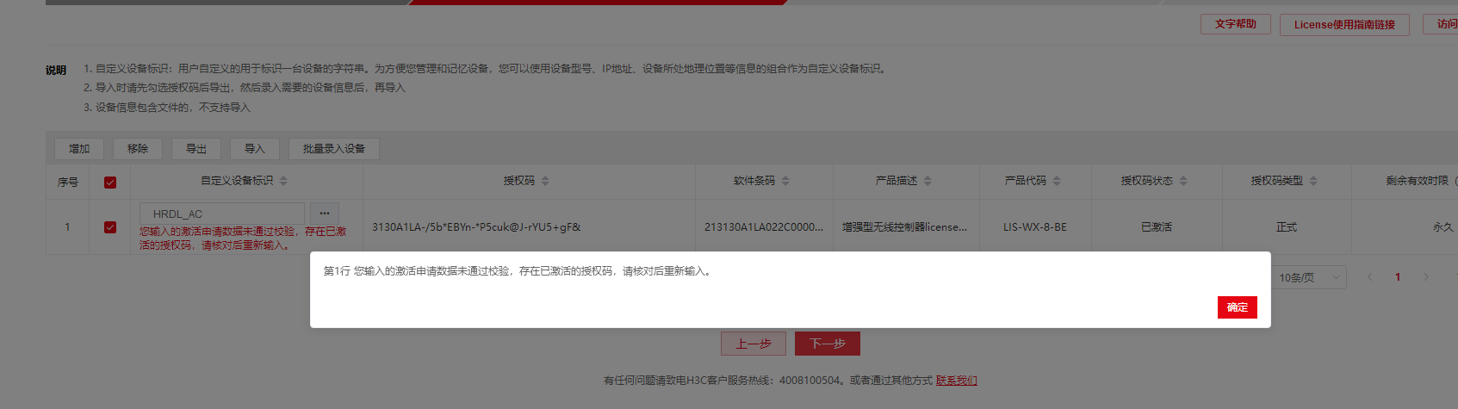Open the 联系我们 link
Viewport: 1458px width, 409px height.
point(957,381)
